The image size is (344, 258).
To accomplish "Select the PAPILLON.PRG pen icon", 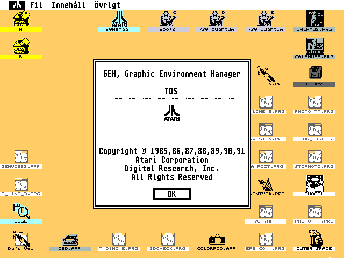I will click(x=266, y=74).
